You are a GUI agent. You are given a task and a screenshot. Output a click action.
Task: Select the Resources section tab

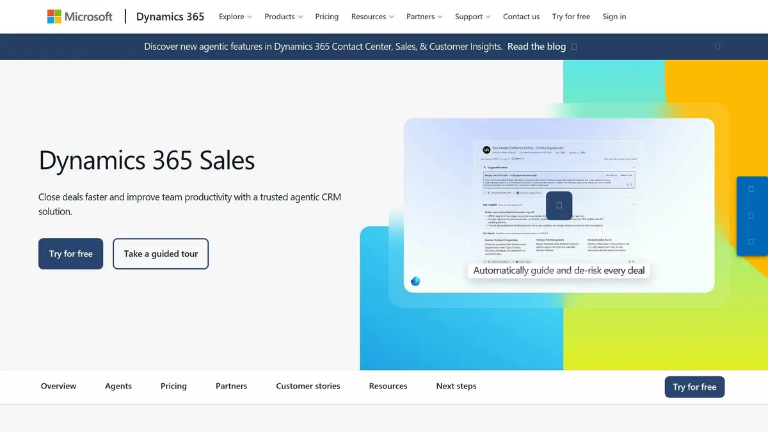click(388, 386)
